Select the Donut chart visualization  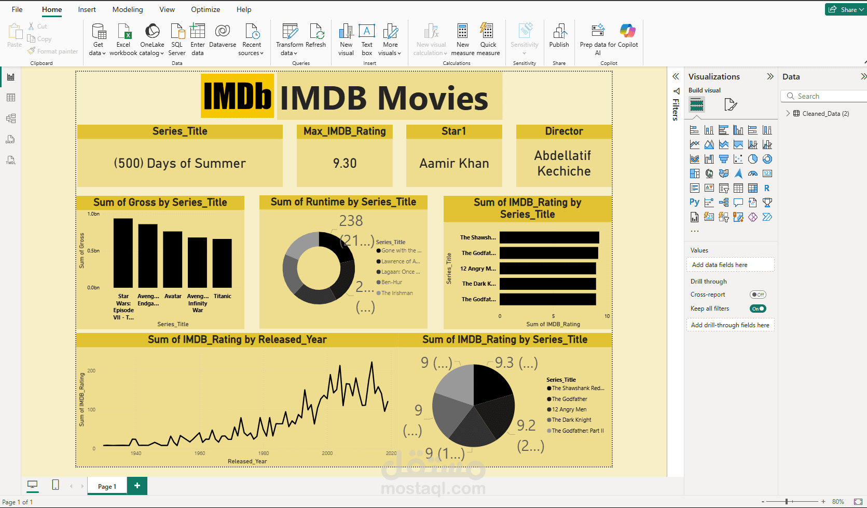coord(767,159)
